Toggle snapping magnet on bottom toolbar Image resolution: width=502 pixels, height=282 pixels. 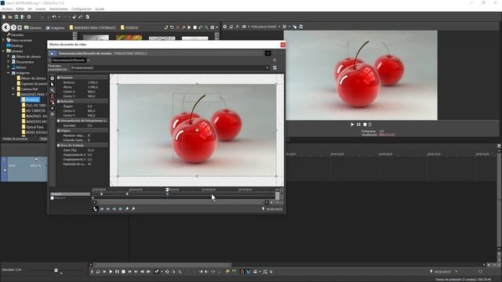click(x=242, y=272)
